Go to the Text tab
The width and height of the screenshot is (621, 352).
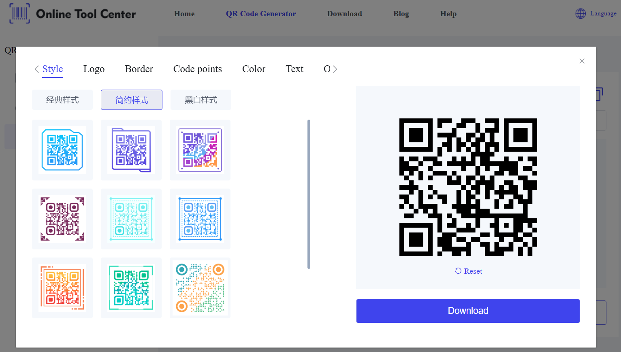tap(294, 69)
